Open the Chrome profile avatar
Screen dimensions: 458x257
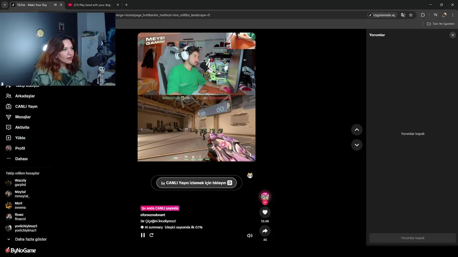444,15
